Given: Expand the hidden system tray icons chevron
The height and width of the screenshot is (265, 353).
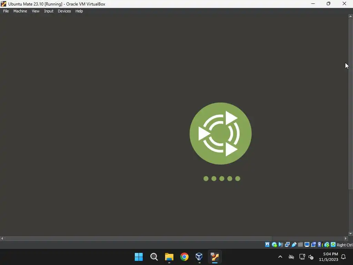Looking at the screenshot, I should coord(280,257).
